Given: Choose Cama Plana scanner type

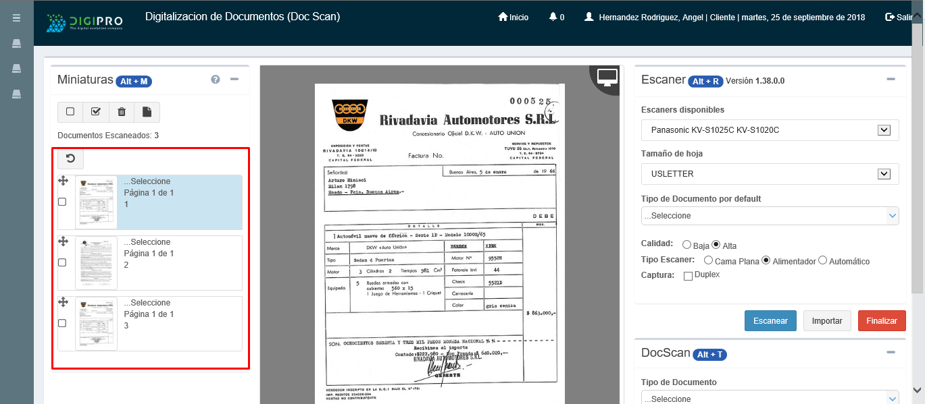Looking at the screenshot, I should point(708,260).
